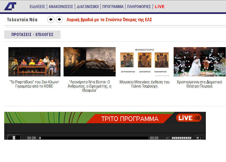Open the Χριστούγεννα στο Δημοτικό Θέατρο Πειραιά link
This screenshot has width=226, height=162.
coord(199,84)
